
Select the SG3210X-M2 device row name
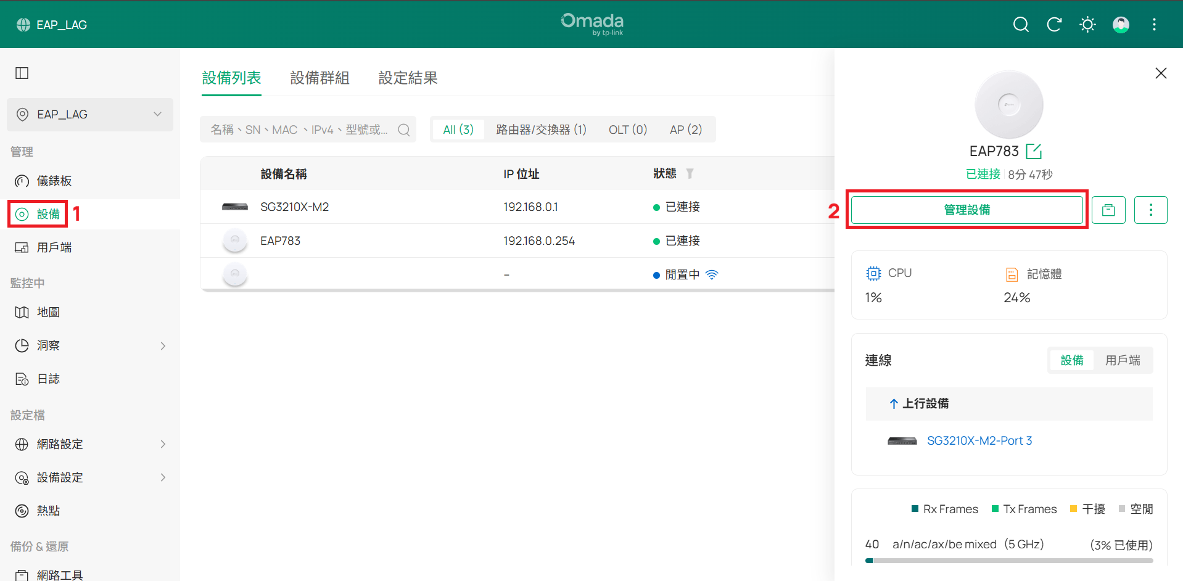point(294,207)
